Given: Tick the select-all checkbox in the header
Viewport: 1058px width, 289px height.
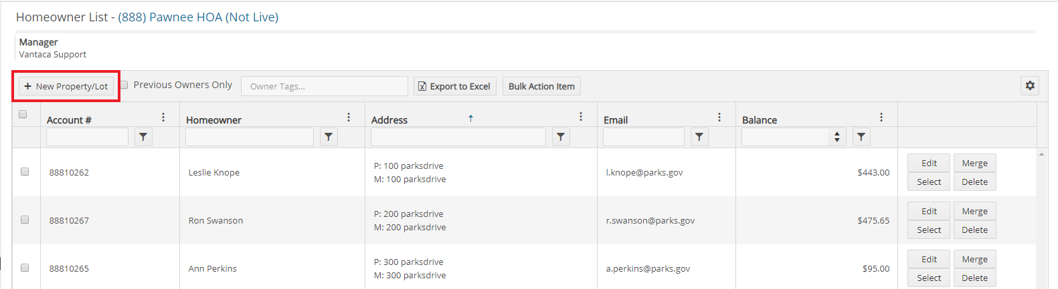Looking at the screenshot, I should 23,114.
